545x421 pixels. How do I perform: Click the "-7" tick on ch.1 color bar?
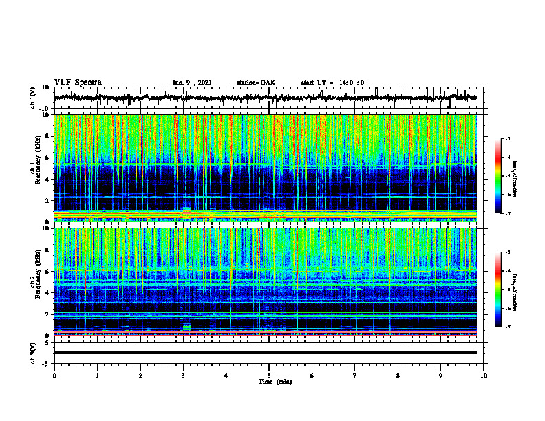(x=508, y=213)
